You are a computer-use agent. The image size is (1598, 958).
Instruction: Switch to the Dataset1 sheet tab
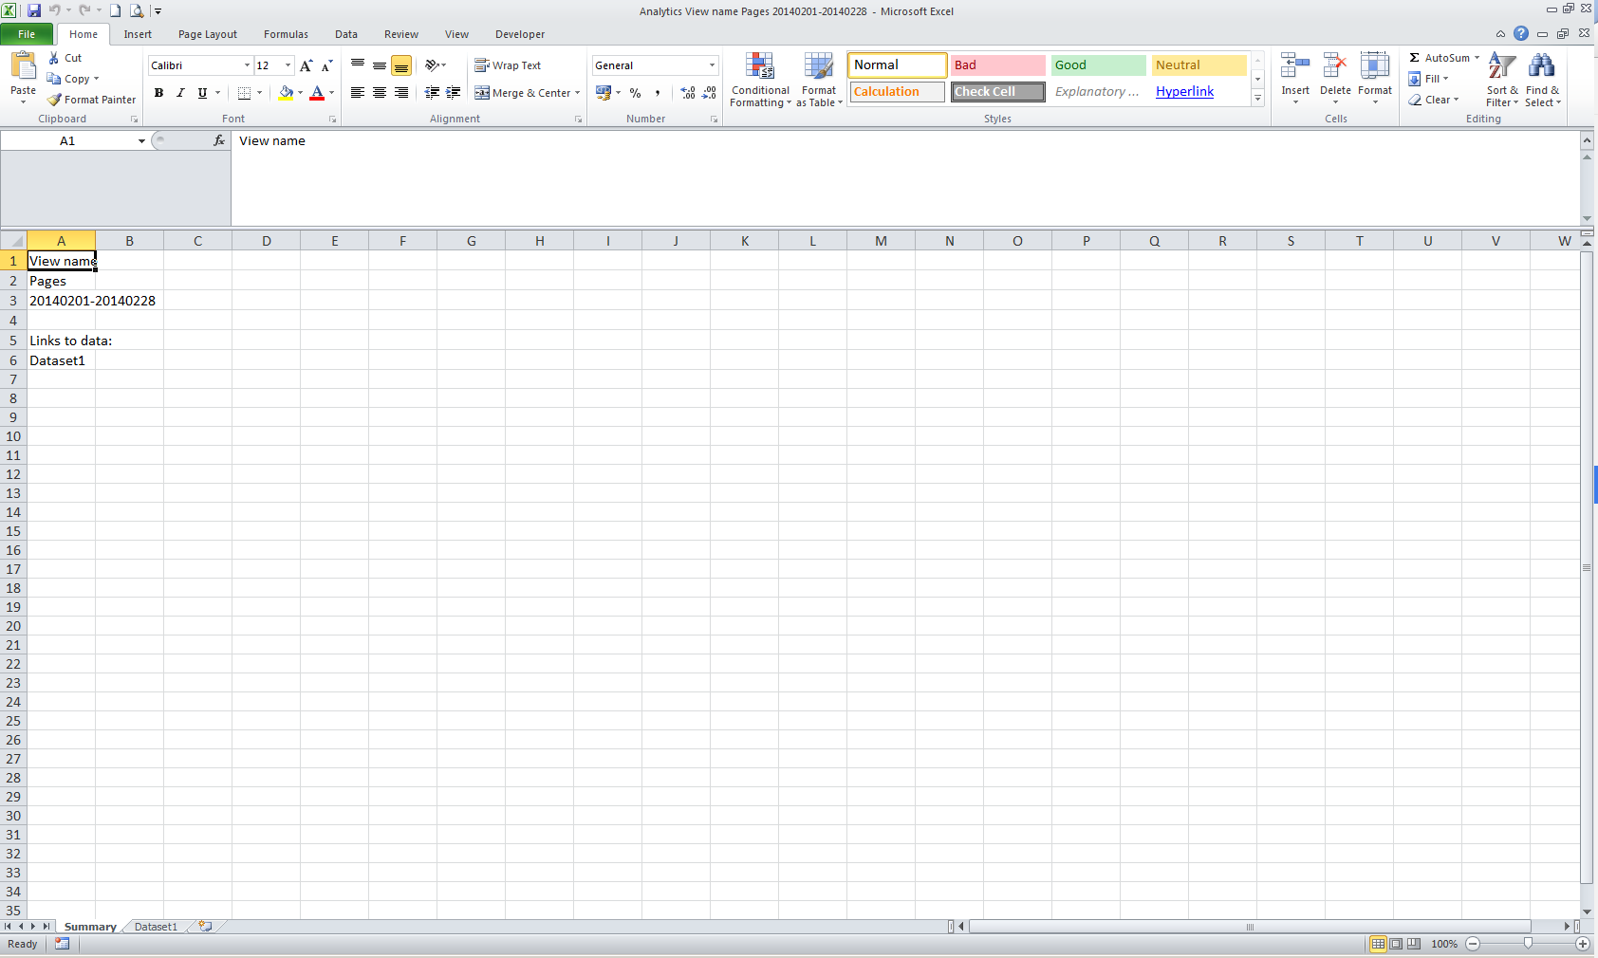156,927
